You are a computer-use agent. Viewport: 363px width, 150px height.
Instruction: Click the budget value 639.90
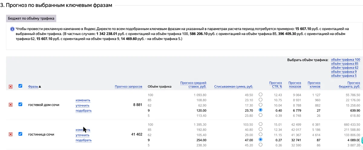(355, 110)
